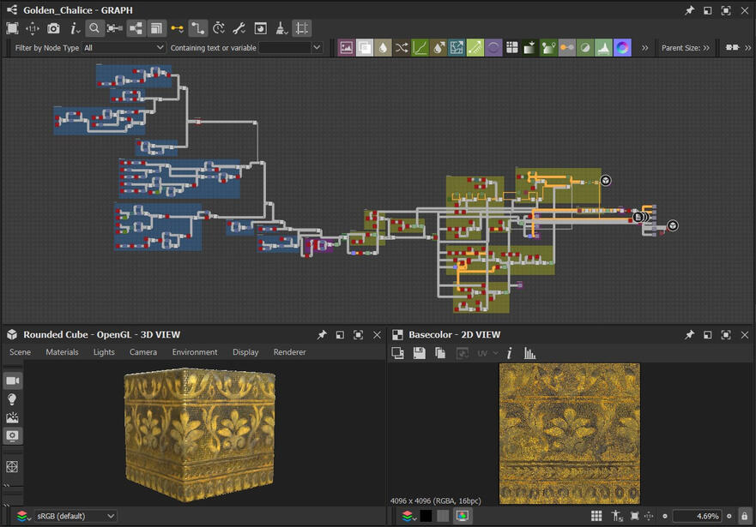
Task: Open the Filter by Node Type dropdown
Action: tap(124, 48)
